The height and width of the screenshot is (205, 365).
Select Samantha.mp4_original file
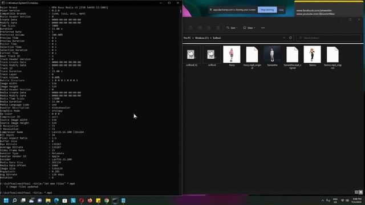point(293,58)
